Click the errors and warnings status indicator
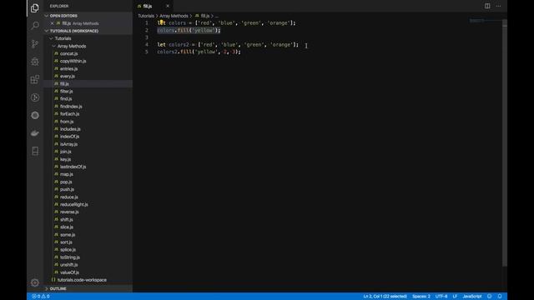The width and height of the screenshot is (534, 300). coord(41,297)
